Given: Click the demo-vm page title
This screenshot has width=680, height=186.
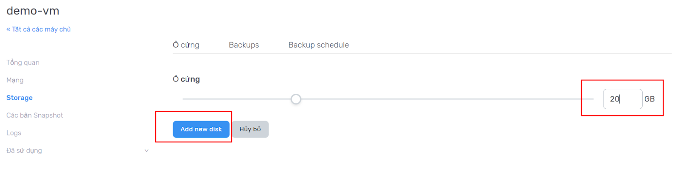Looking at the screenshot, I should [x=33, y=11].
